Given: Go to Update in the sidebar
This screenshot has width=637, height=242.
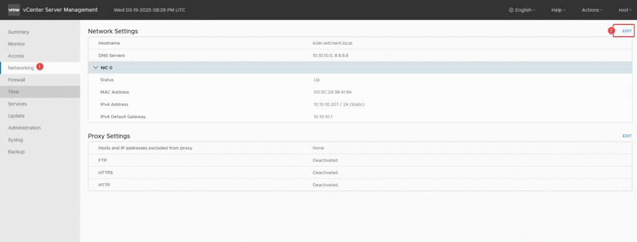Looking at the screenshot, I should point(40,115).
